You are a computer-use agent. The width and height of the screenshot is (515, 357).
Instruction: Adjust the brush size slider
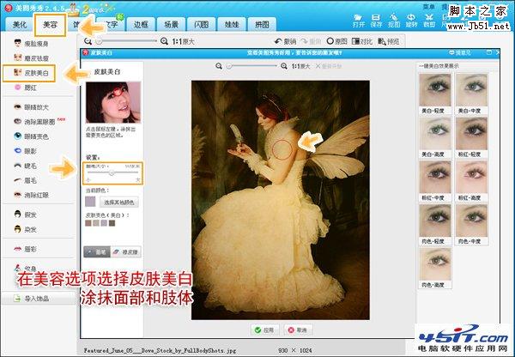click(x=112, y=172)
